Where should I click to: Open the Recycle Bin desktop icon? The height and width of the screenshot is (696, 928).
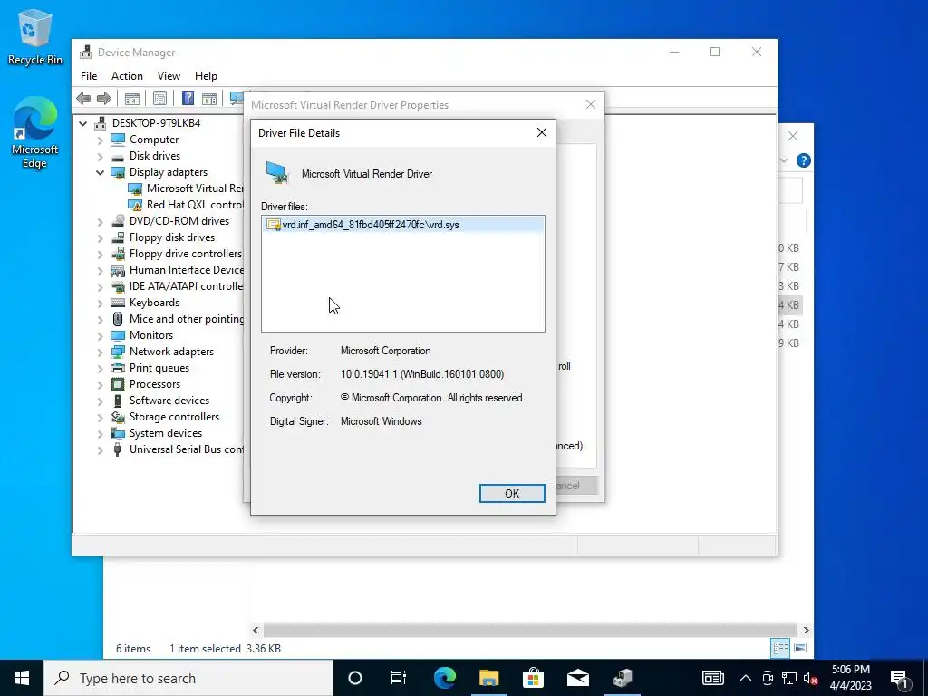coord(34,36)
